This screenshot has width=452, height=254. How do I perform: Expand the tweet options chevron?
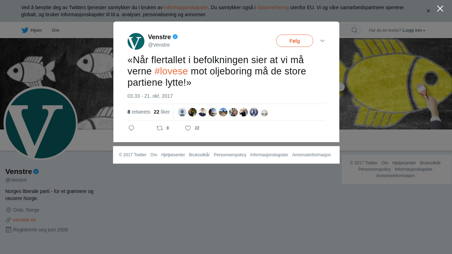point(322,41)
